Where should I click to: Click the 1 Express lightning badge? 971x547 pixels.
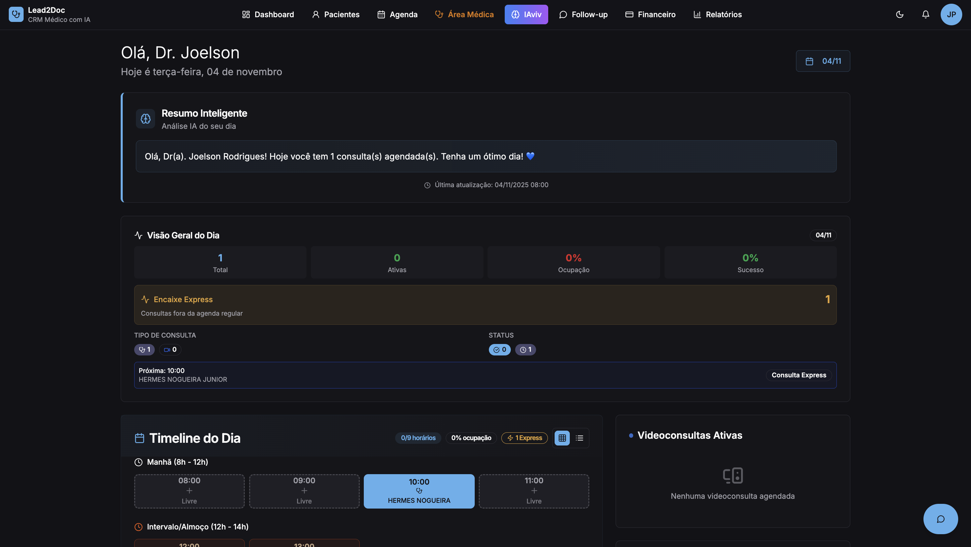pyautogui.click(x=524, y=438)
